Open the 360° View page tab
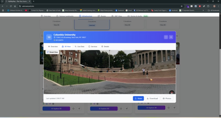 coord(117,16)
